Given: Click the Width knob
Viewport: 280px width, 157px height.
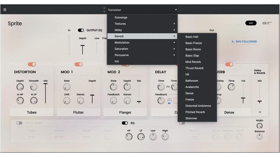Looking at the screenshot, I should point(259,126).
